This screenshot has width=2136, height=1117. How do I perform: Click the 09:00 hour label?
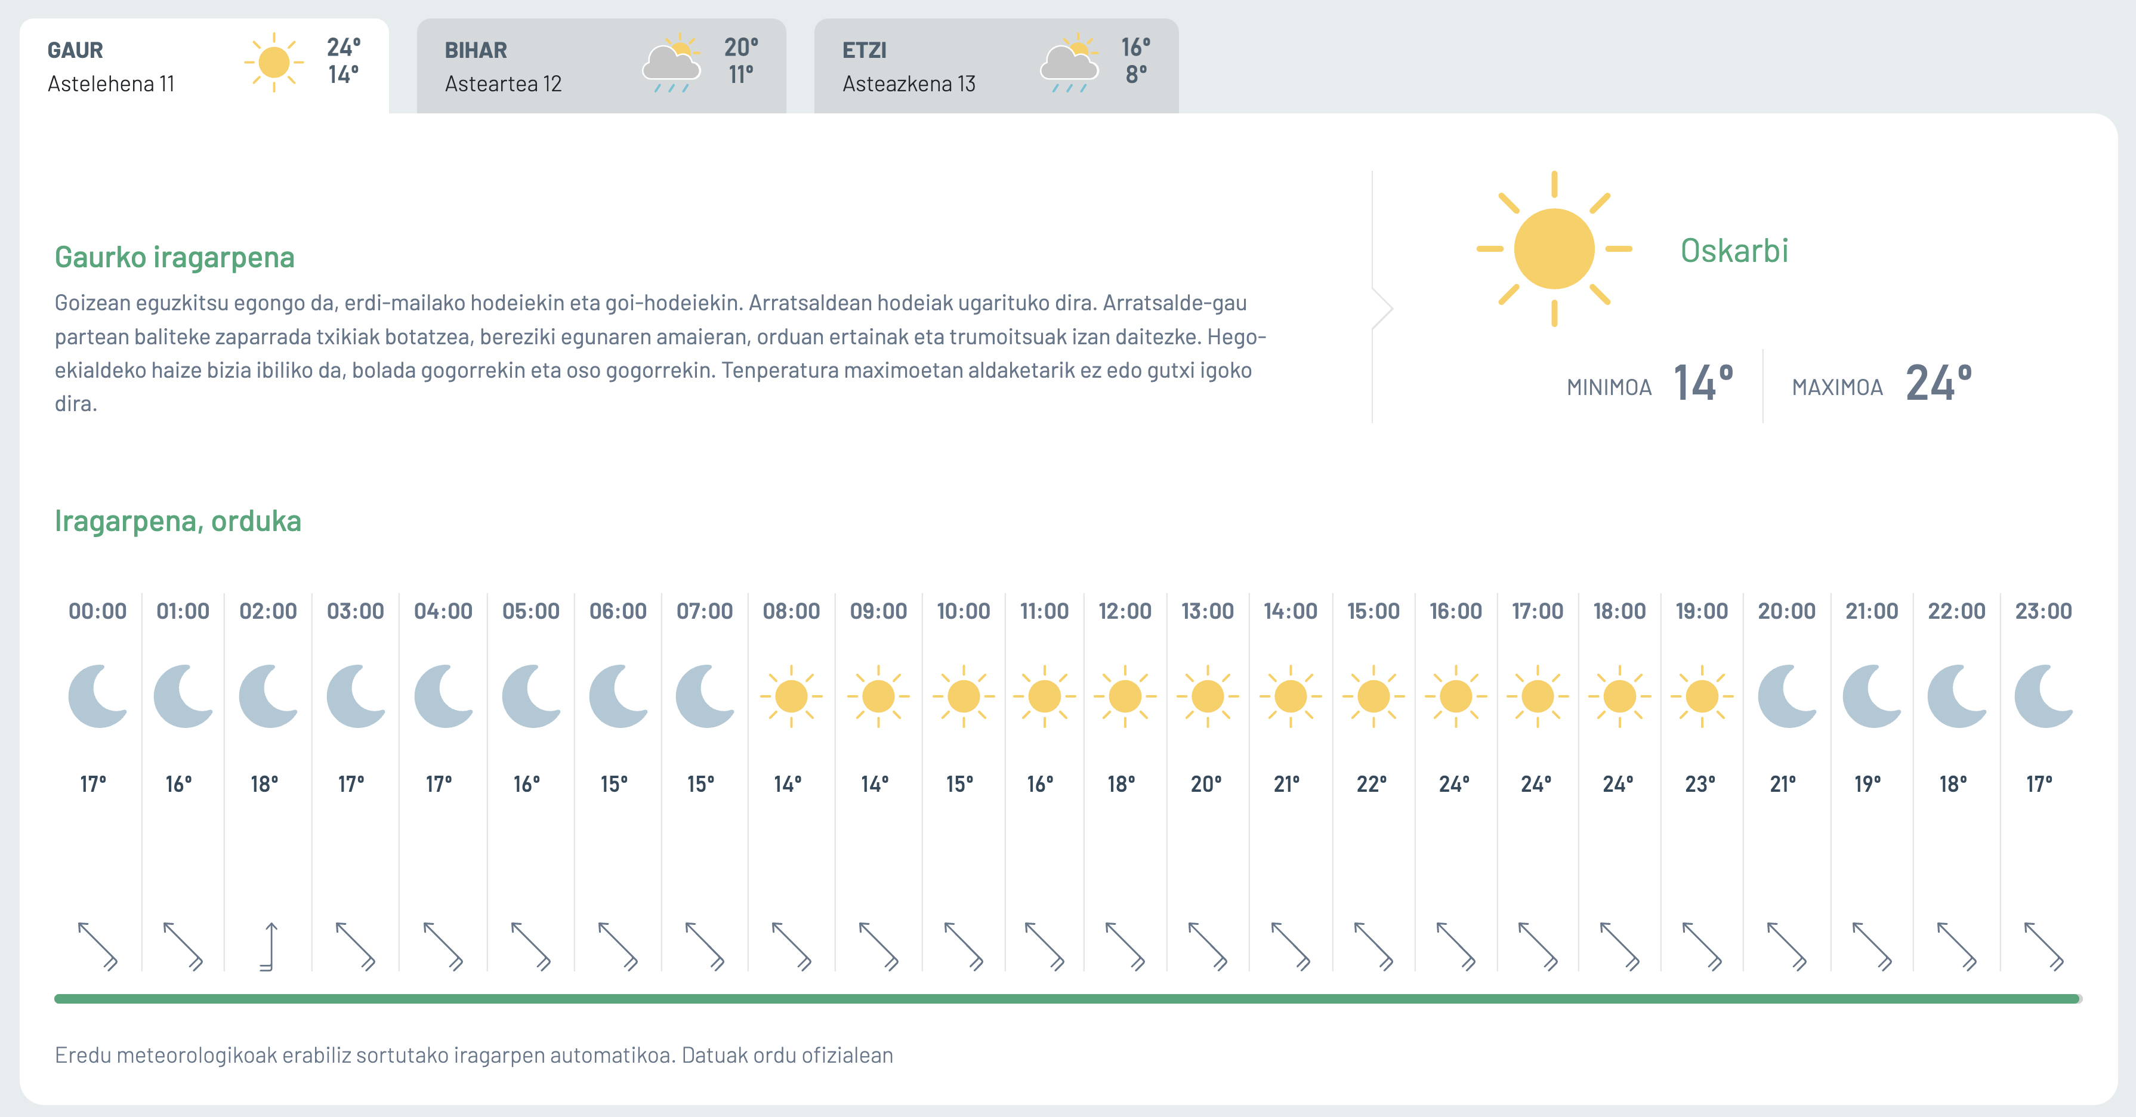tap(878, 611)
